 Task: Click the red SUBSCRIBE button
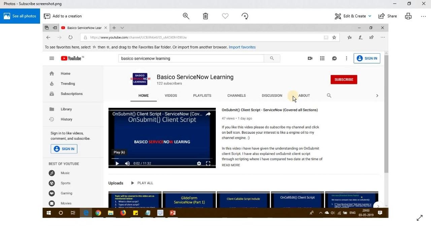tap(344, 79)
